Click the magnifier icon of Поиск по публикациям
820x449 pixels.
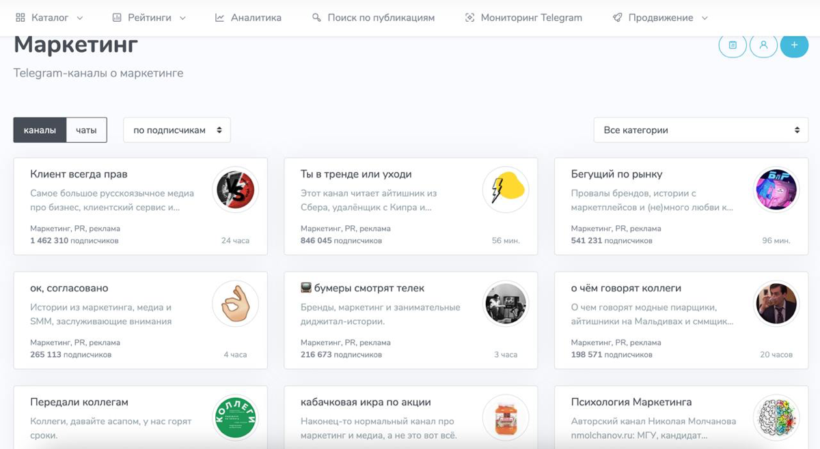(x=316, y=18)
